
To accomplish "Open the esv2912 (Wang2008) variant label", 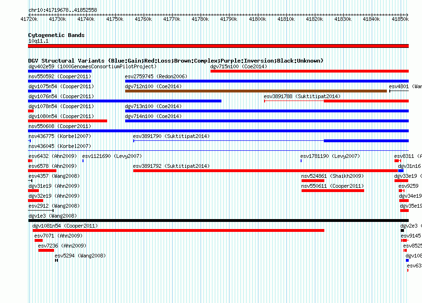I will (54, 206).
